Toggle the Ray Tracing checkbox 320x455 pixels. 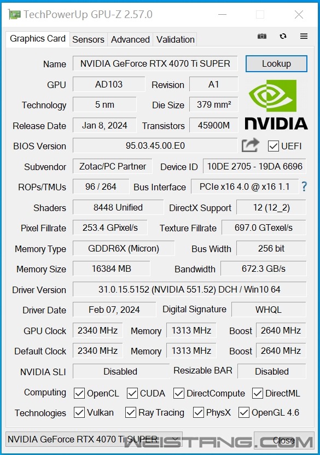tap(131, 412)
